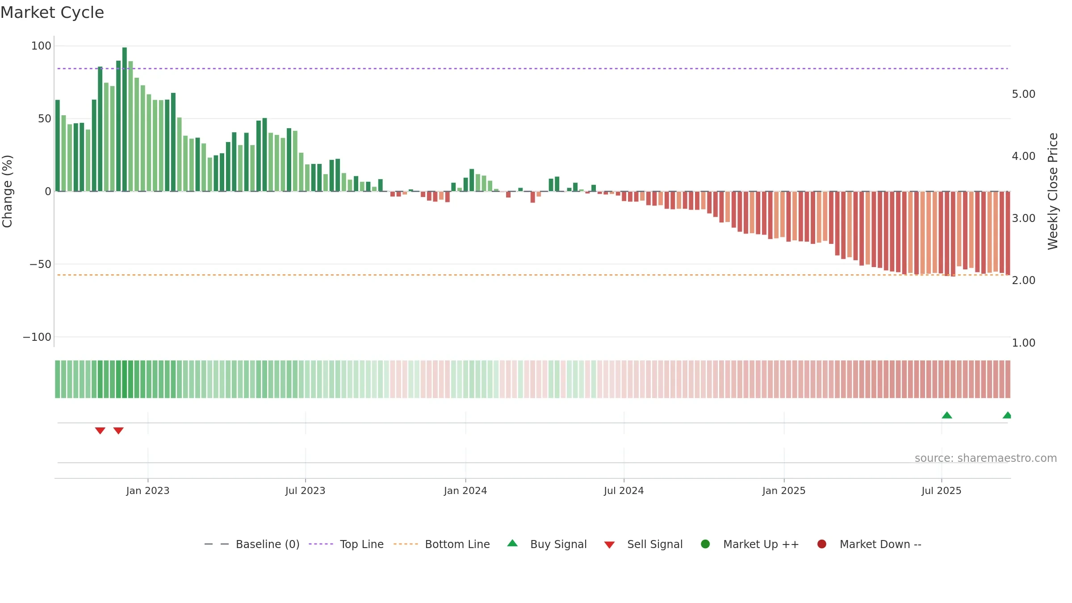Toggle the Buy Signal legend entry

pos(547,544)
